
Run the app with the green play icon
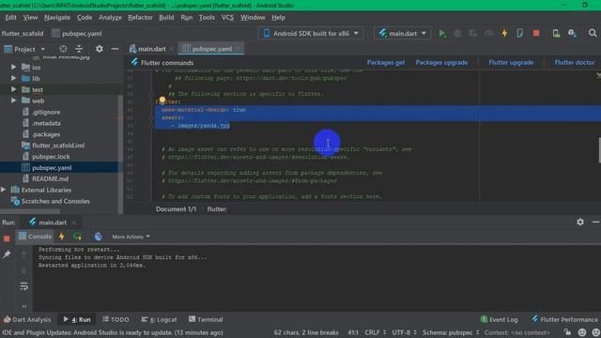(442, 34)
